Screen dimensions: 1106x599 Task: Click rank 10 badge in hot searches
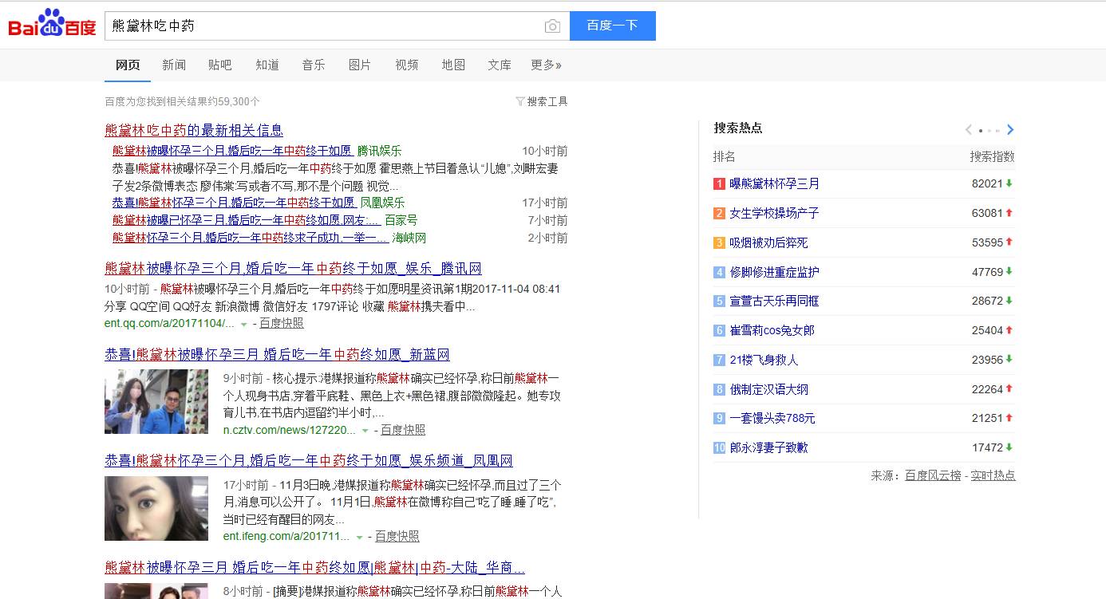tap(719, 448)
